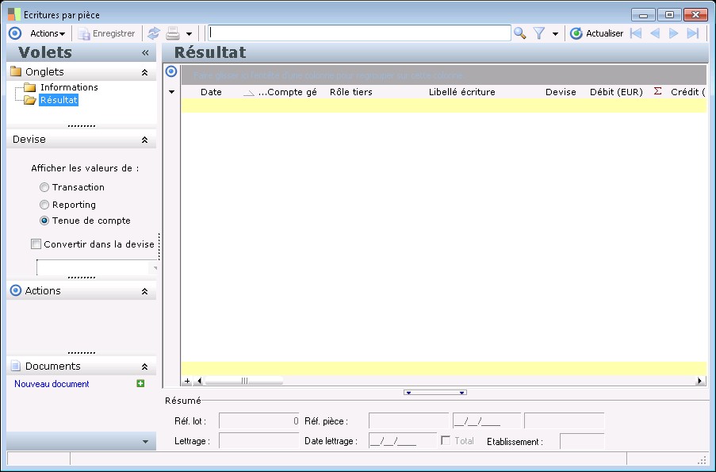Click the printer icon
716x472 pixels.
(172, 33)
